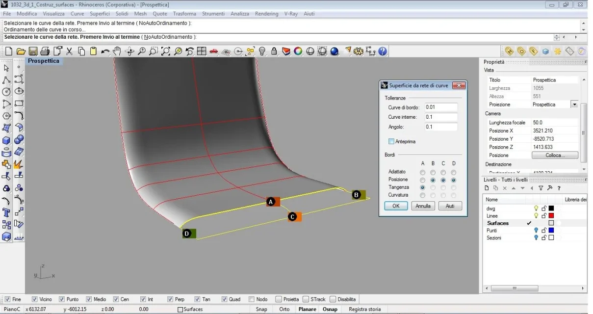Select Posizione radio for edge B
The width and height of the screenshot is (593, 314).
point(433,180)
